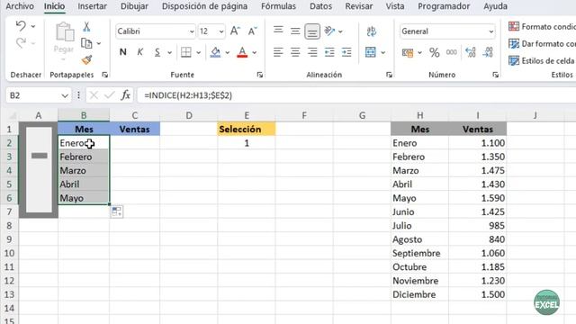Open fill color palette dropdown arrow

pyautogui.click(x=228, y=52)
